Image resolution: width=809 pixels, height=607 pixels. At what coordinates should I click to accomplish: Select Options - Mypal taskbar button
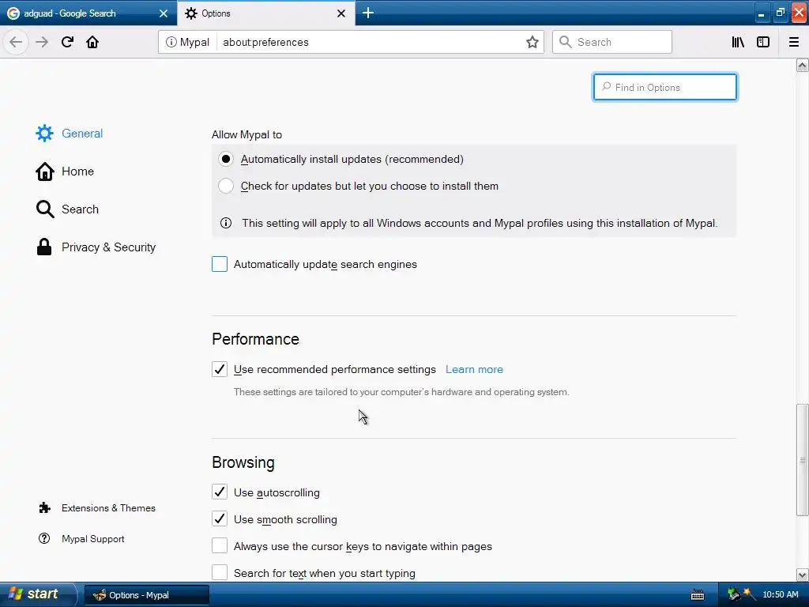(146, 595)
